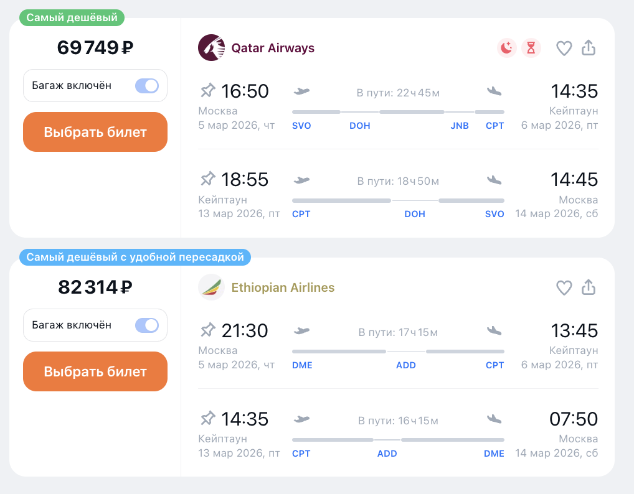
Task: Click the JNB stopover airport code
Action: 460,126
